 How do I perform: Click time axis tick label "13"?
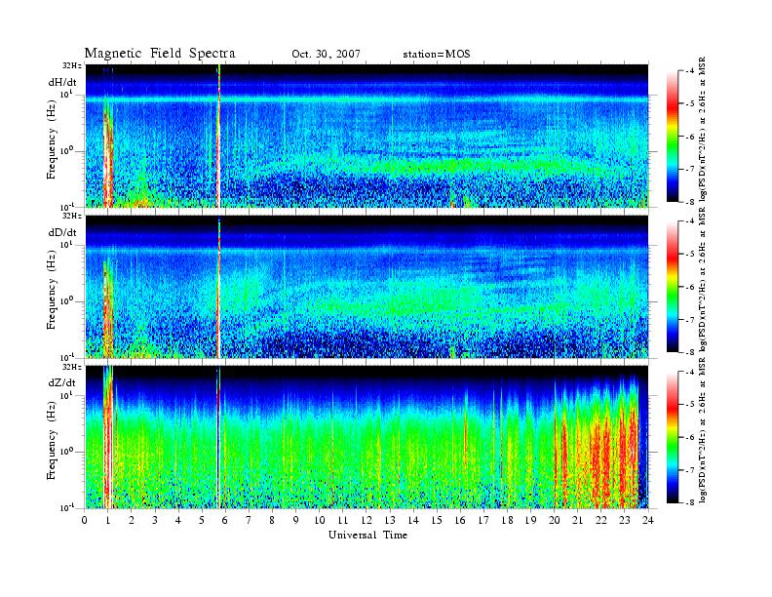tap(390, 521)
